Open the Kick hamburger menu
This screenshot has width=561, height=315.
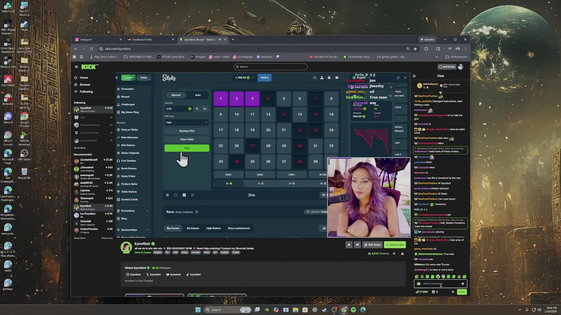click(76, 66)
